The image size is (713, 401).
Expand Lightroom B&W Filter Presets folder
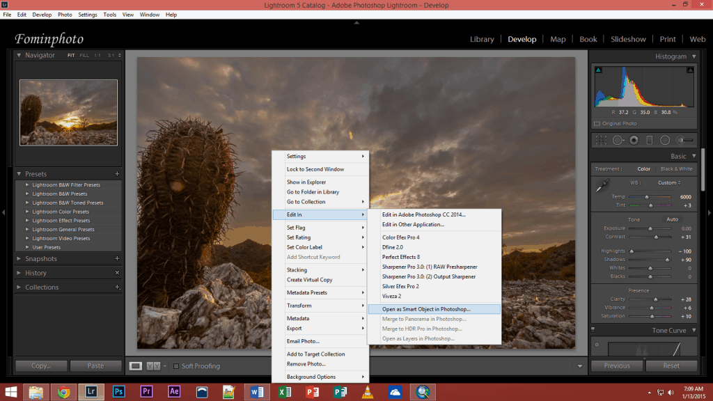click(27, 185)
